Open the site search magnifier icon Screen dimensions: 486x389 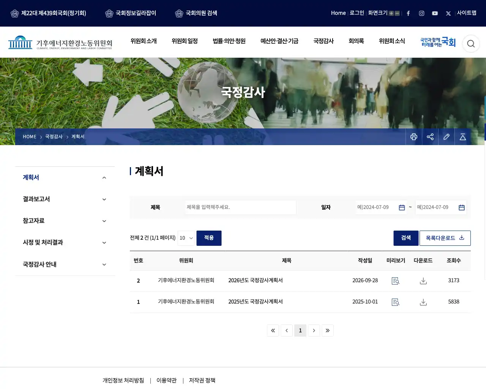(x=471, y=44)
